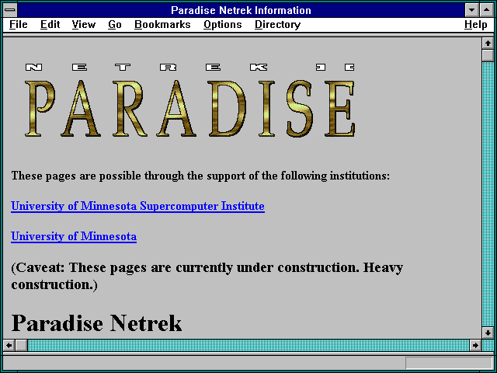Click the horizontal scrollbar left arrow

click(9, 345)
